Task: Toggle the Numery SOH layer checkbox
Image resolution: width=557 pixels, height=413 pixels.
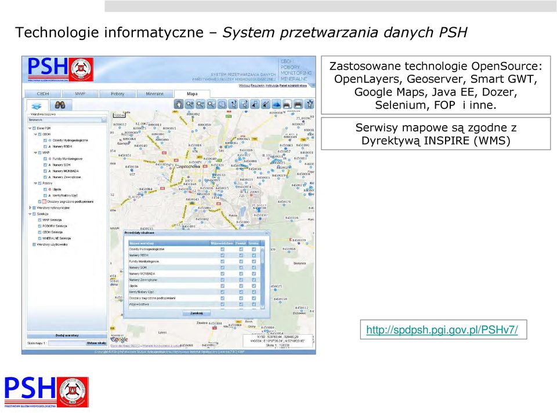Action: (45, 165)
